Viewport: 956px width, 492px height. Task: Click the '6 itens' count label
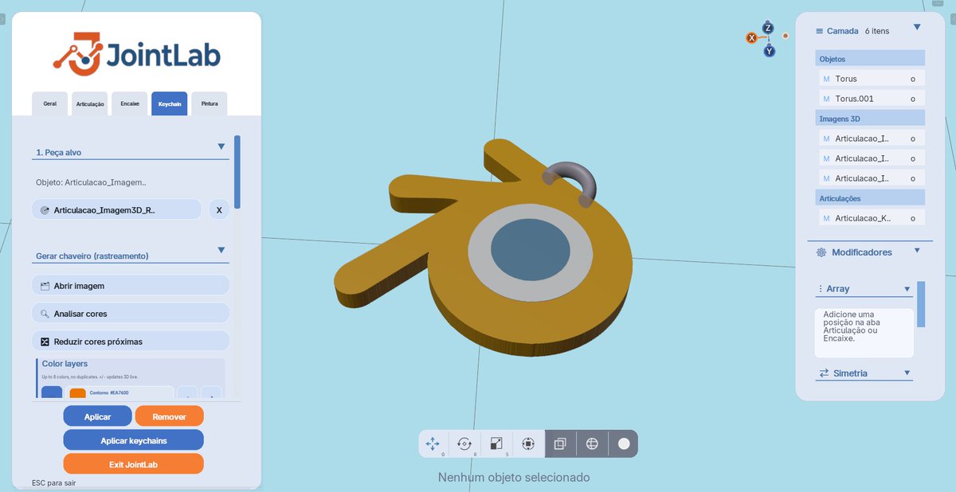pyautogui.click(x=877, y=31)
